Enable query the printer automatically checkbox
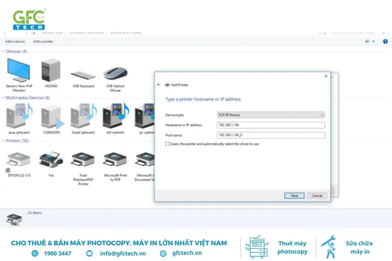The image size is (392, 261). [x=167, y=144]
